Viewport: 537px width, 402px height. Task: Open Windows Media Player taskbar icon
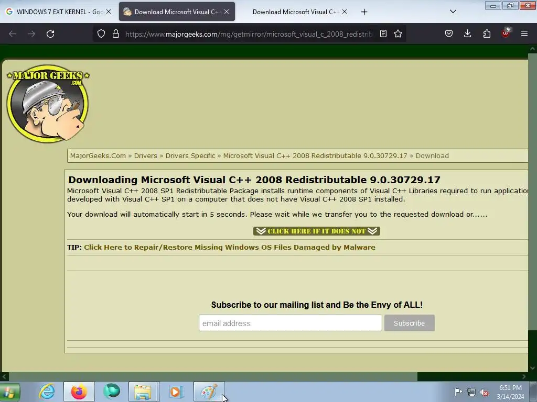[176, 392]
